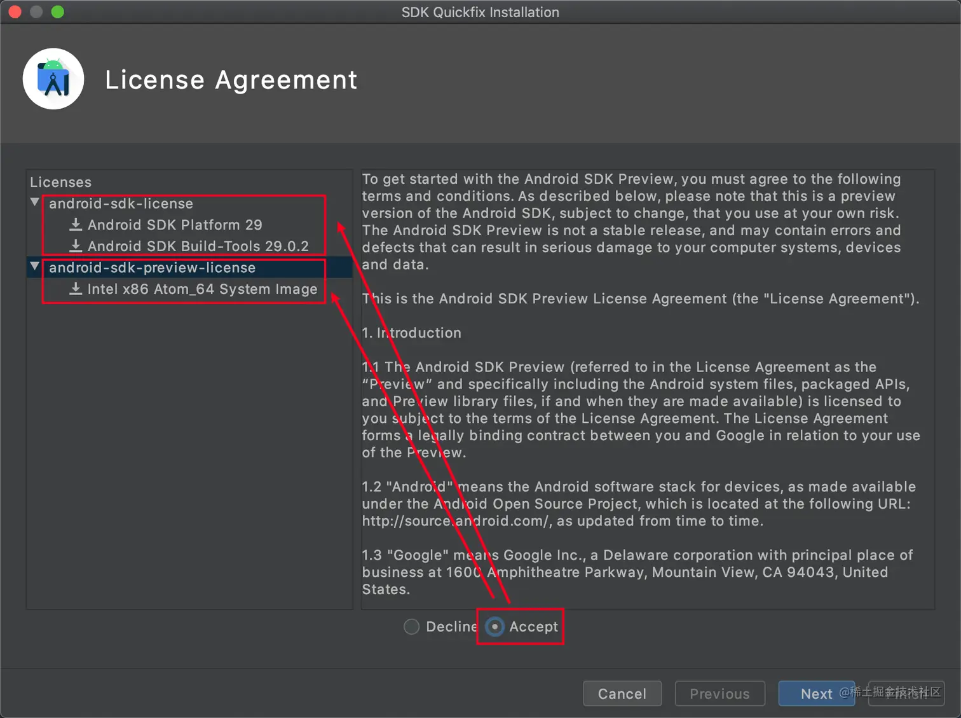Select Intel x86 Atom_64 System Image item
The height and width of the screenshot is (718, 961).
point(202,289)
